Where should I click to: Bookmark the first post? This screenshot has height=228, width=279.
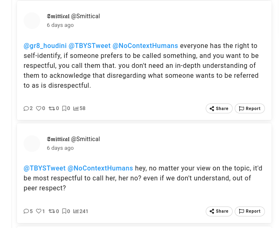pos(64,108)
